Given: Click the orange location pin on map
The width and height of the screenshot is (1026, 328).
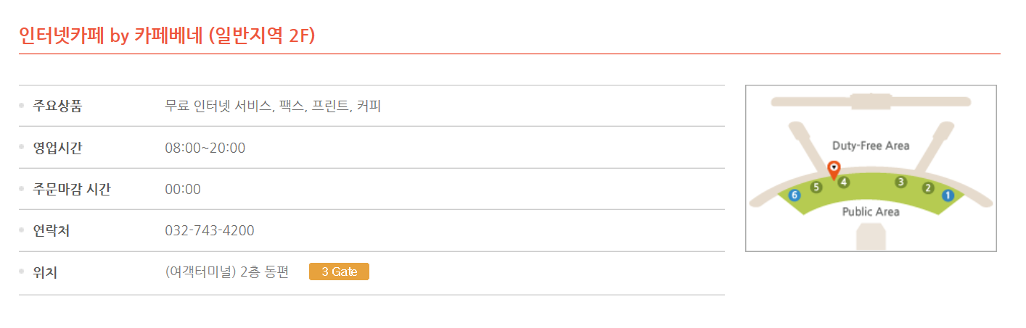Looking at the screenshot, I should [834, 170].
